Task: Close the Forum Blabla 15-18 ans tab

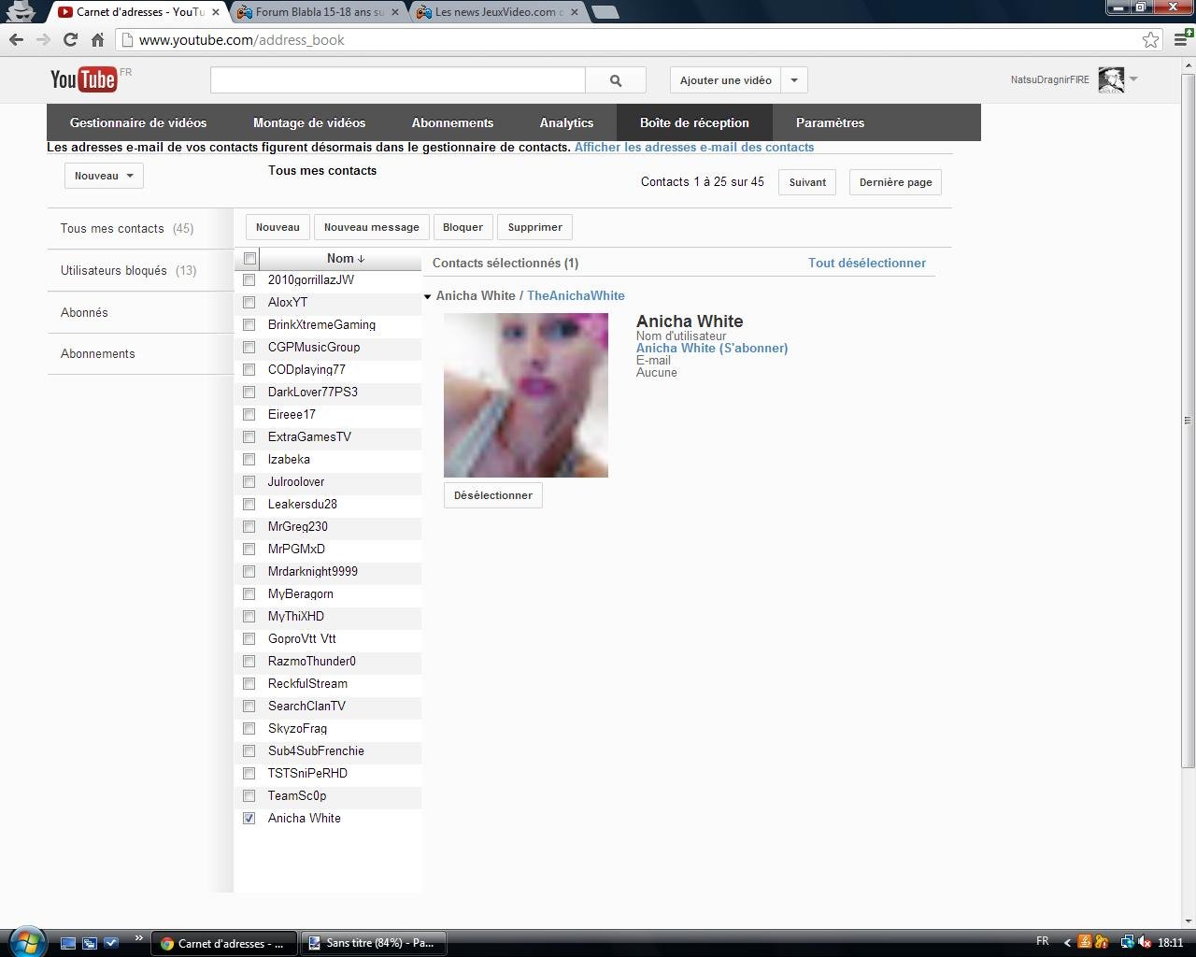Action: (x=396, y=12)
